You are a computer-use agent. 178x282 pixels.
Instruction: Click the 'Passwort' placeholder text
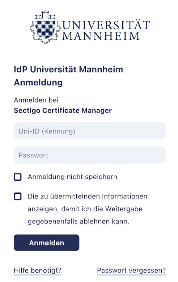tap(33, 155)
